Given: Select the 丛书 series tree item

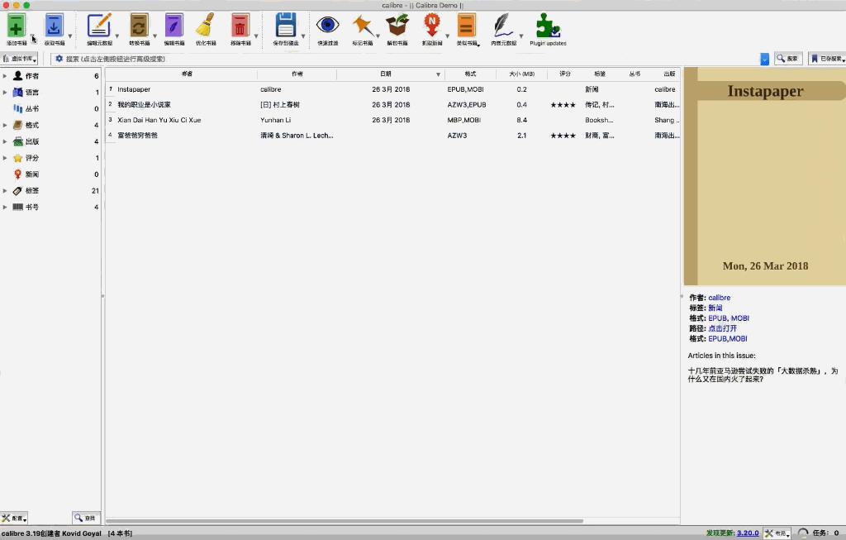Looking at the screenshot, I should [51, 108].
